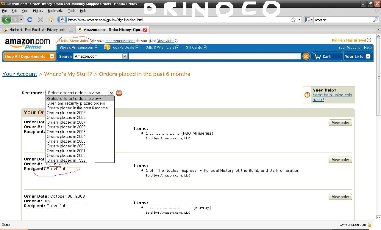
Task: Go to the home page icon
Action: click(x=51, y=20)
